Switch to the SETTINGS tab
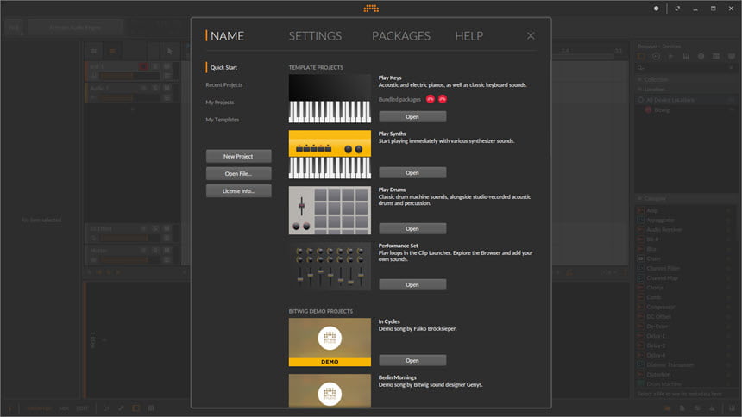The image size is (742, 417). (x=315, y=36)
